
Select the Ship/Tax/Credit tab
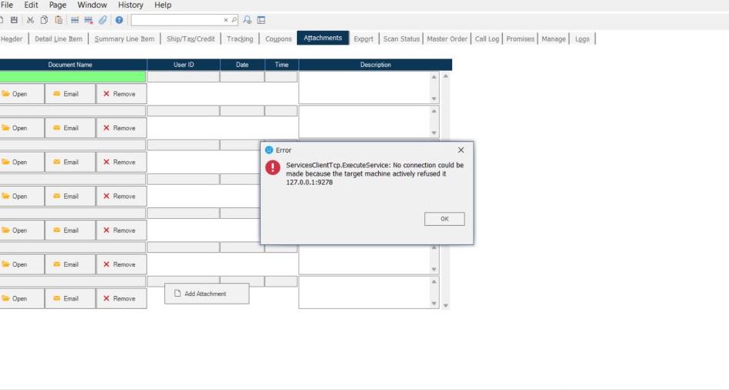tap(191, 39)
